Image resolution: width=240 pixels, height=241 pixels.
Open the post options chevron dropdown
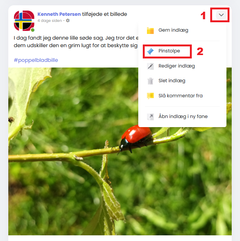pyautogui.click(x=221, y=15)
